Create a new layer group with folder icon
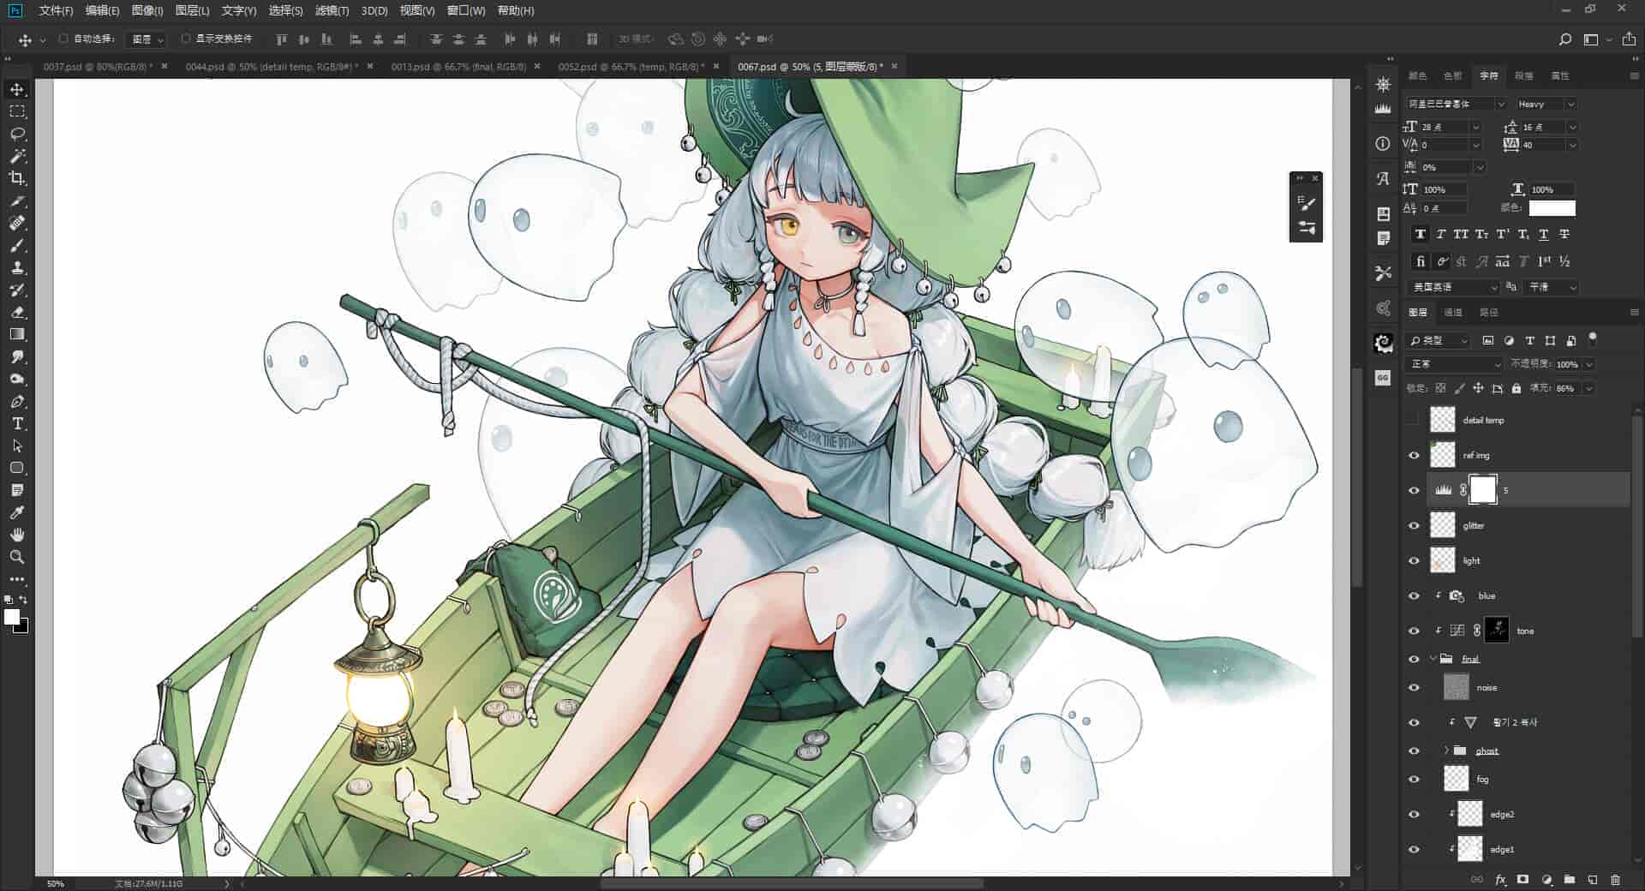This screenshot has height=891, width=1645. click(x=1569, y=879)
